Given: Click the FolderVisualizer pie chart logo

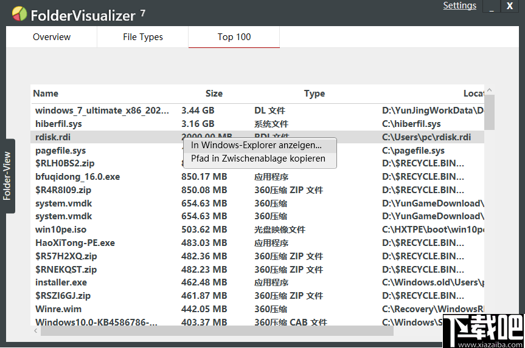Looking at the screenshot, I should coord(19,14).
